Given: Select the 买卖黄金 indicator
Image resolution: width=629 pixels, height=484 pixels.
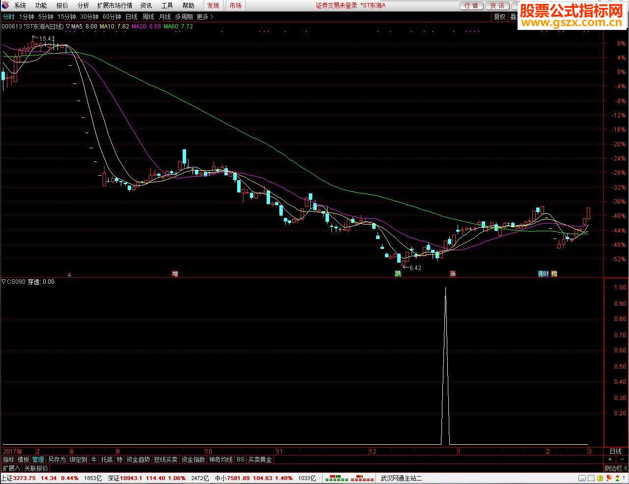Looking at the screenshot, I should coord(260,460).
